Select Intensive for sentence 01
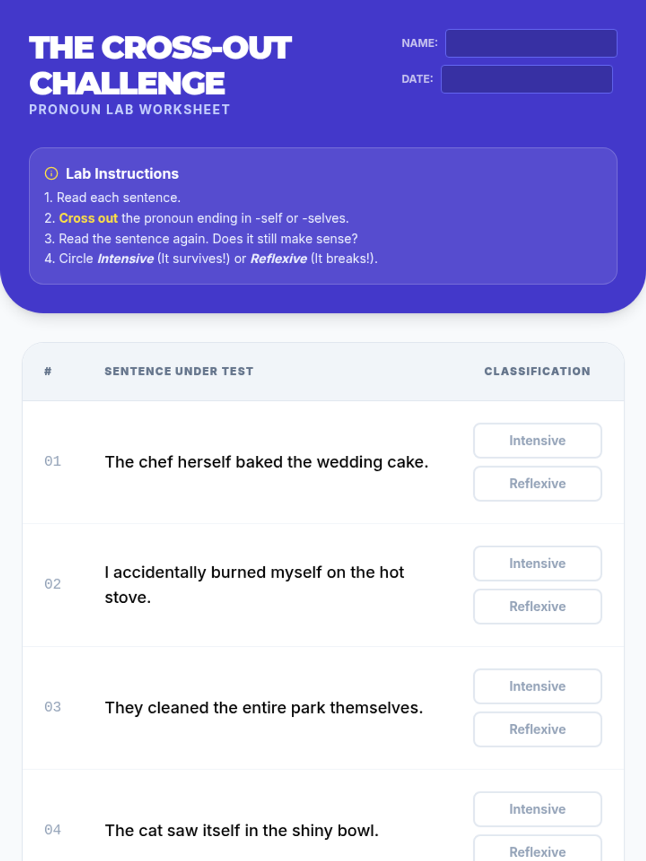The height and width of the screenshot is (861, 646). (537, 441)
